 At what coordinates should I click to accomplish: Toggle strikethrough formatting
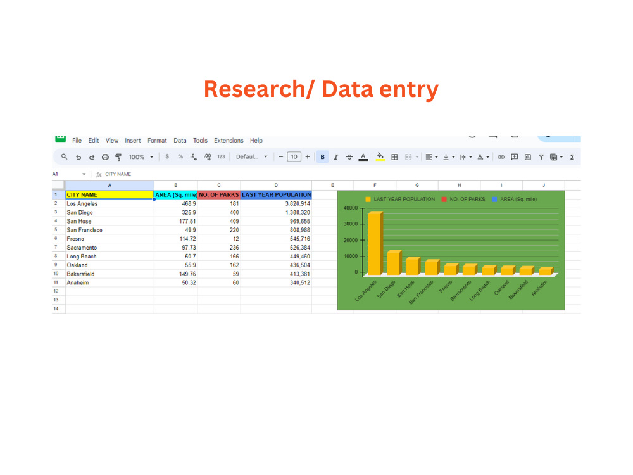(x=349, y=156)
